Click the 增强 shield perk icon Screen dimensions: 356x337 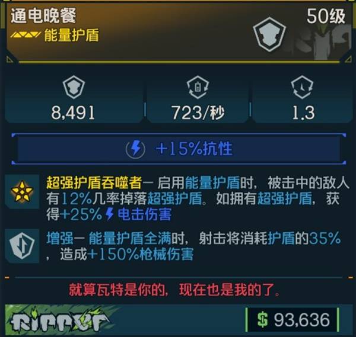(x=22, y=245)
